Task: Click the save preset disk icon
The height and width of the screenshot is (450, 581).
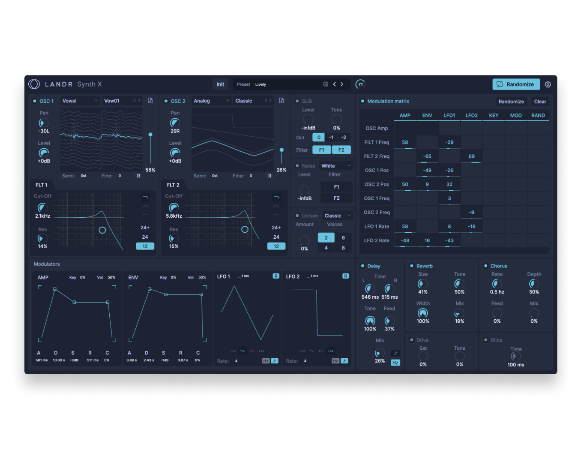Action: pos(326,84)
